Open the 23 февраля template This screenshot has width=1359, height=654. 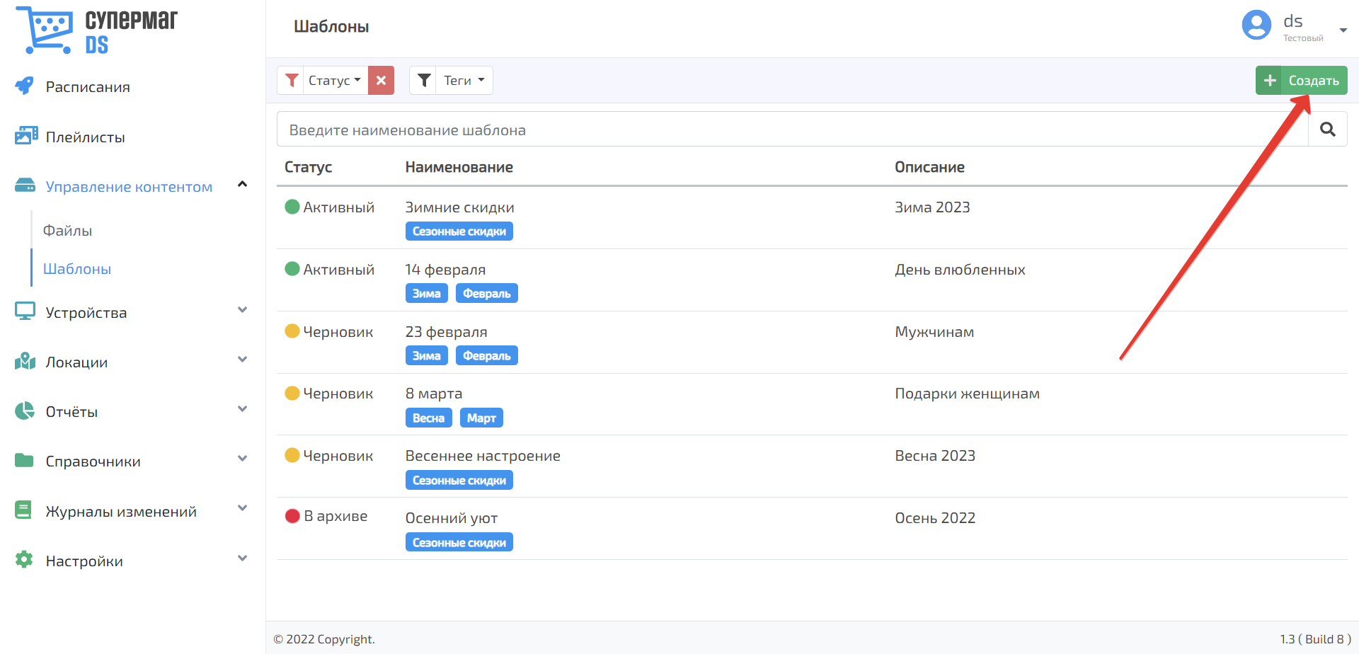[446, 332]
